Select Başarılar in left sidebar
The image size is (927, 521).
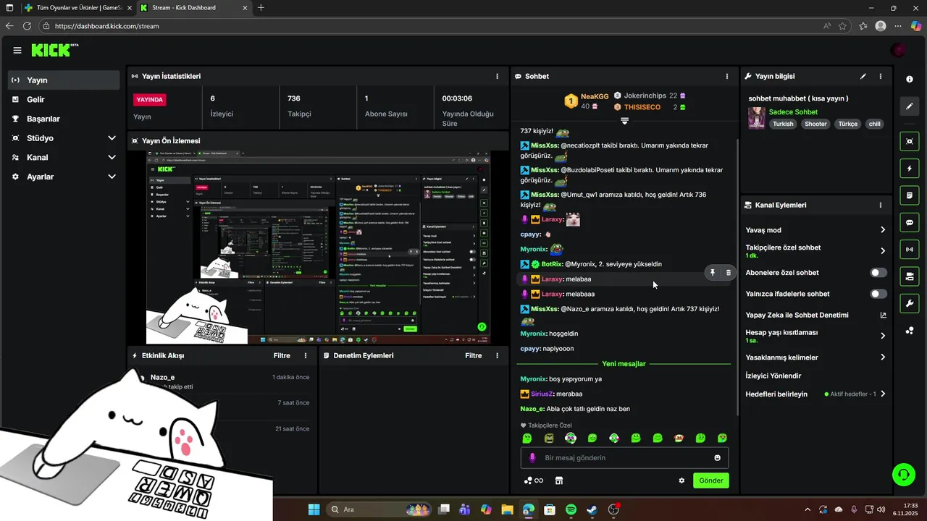pos(64,119)
